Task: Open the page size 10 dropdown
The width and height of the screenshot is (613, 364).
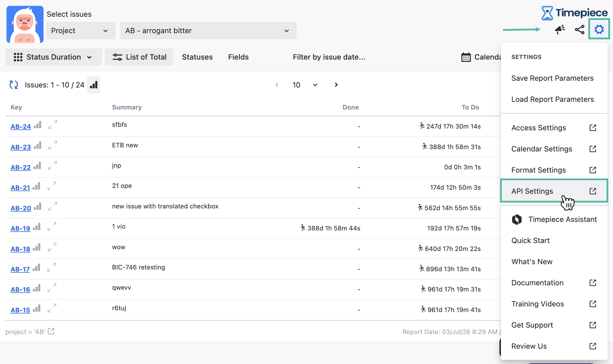Action: 305,85
